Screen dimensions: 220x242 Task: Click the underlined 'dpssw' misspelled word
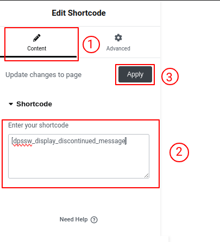[23, 141]
